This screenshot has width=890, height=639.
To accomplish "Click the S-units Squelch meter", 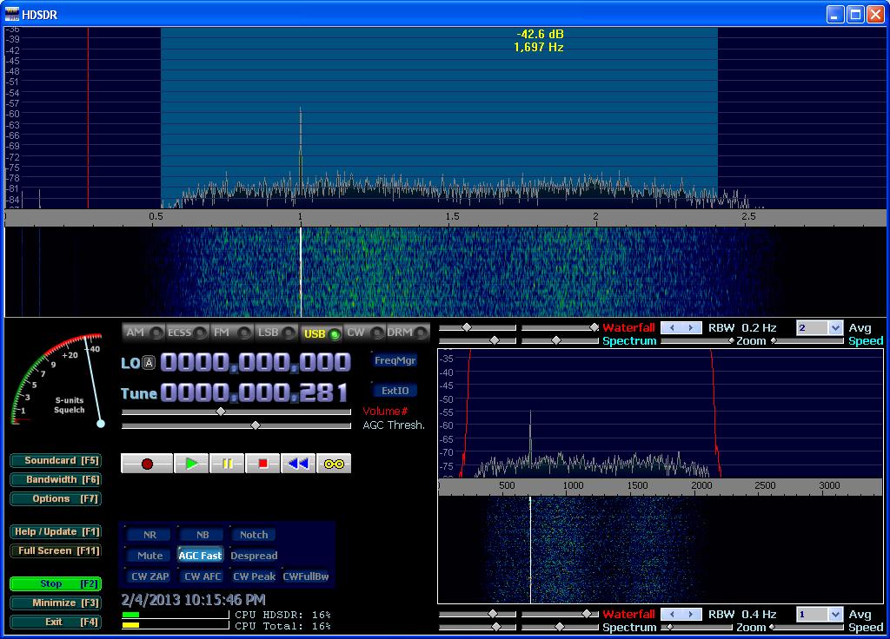I will [x=56, y=380].
